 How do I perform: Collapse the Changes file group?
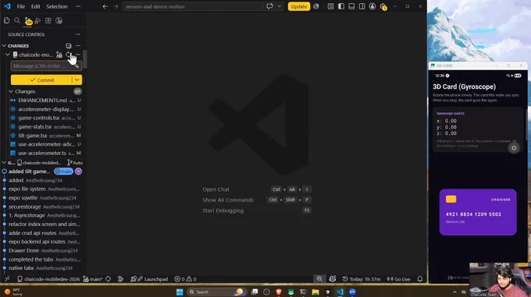pyautogui.click(x=11, y=91)
